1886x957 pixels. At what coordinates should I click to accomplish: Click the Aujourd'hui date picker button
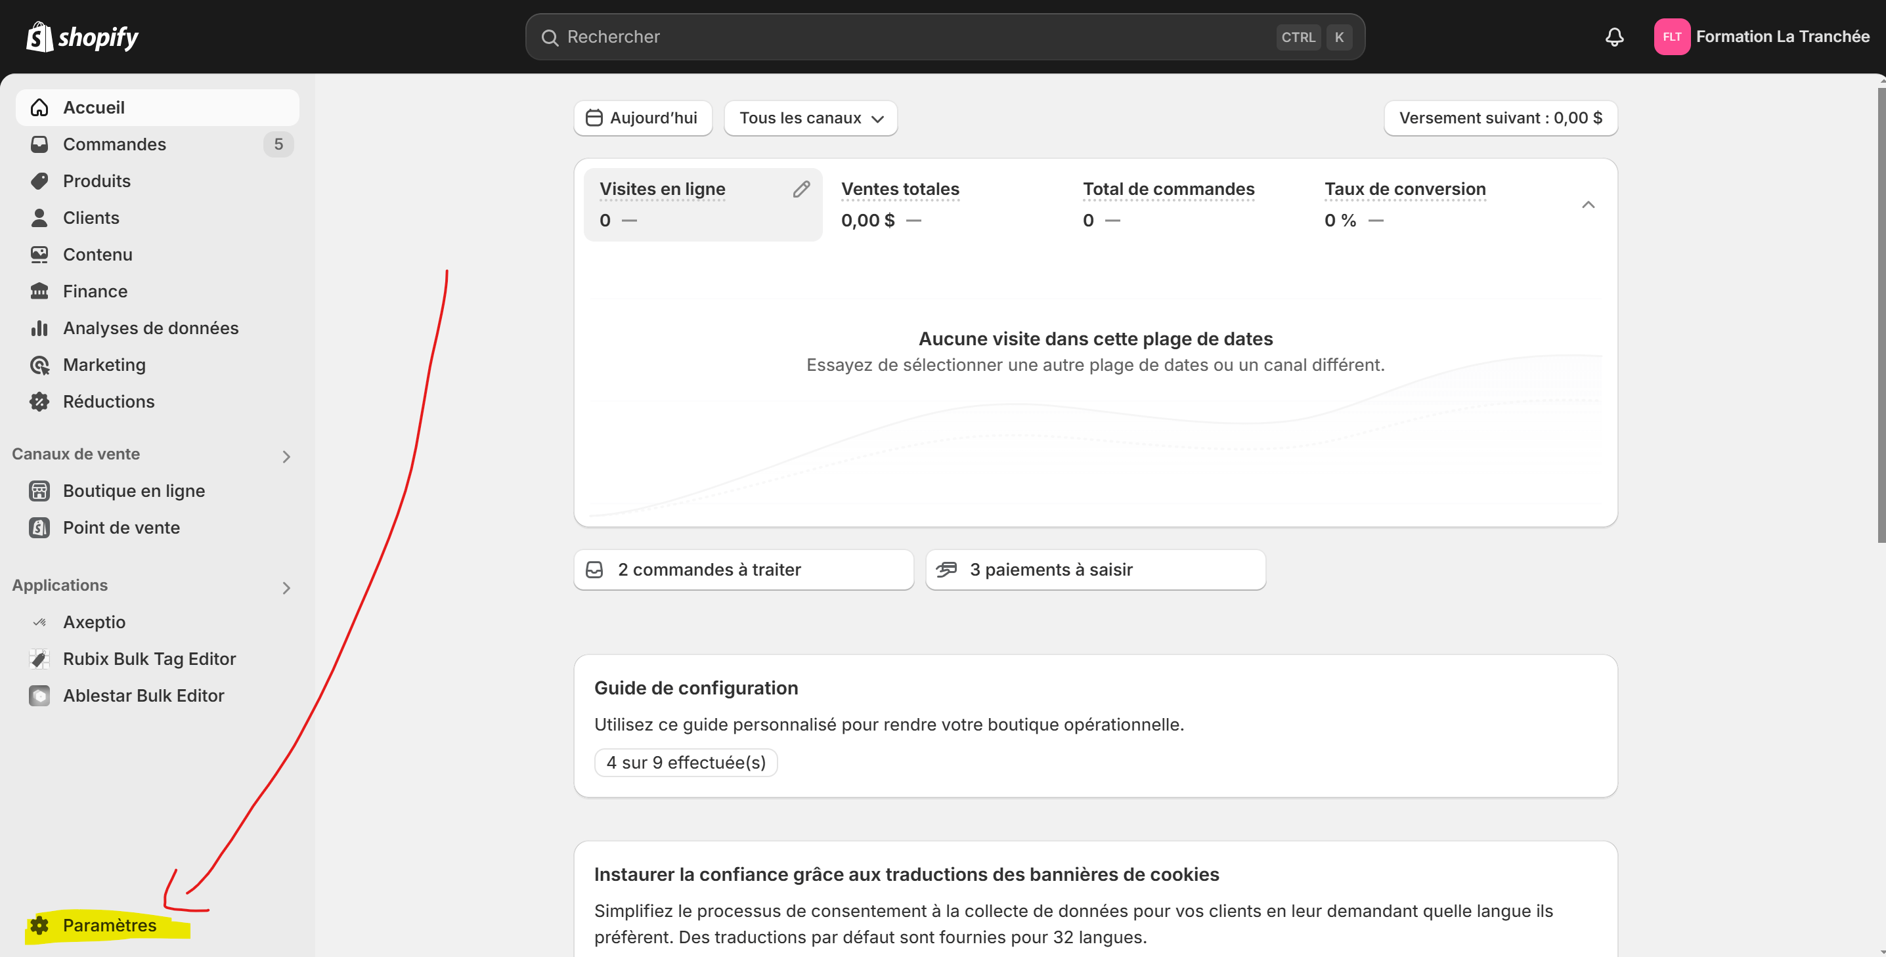642,119
